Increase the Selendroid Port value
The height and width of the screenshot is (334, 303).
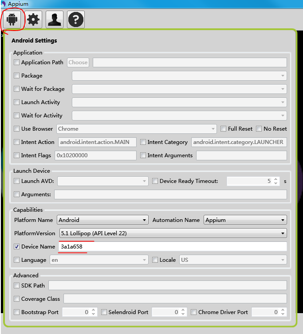click(x=183, y=310)
